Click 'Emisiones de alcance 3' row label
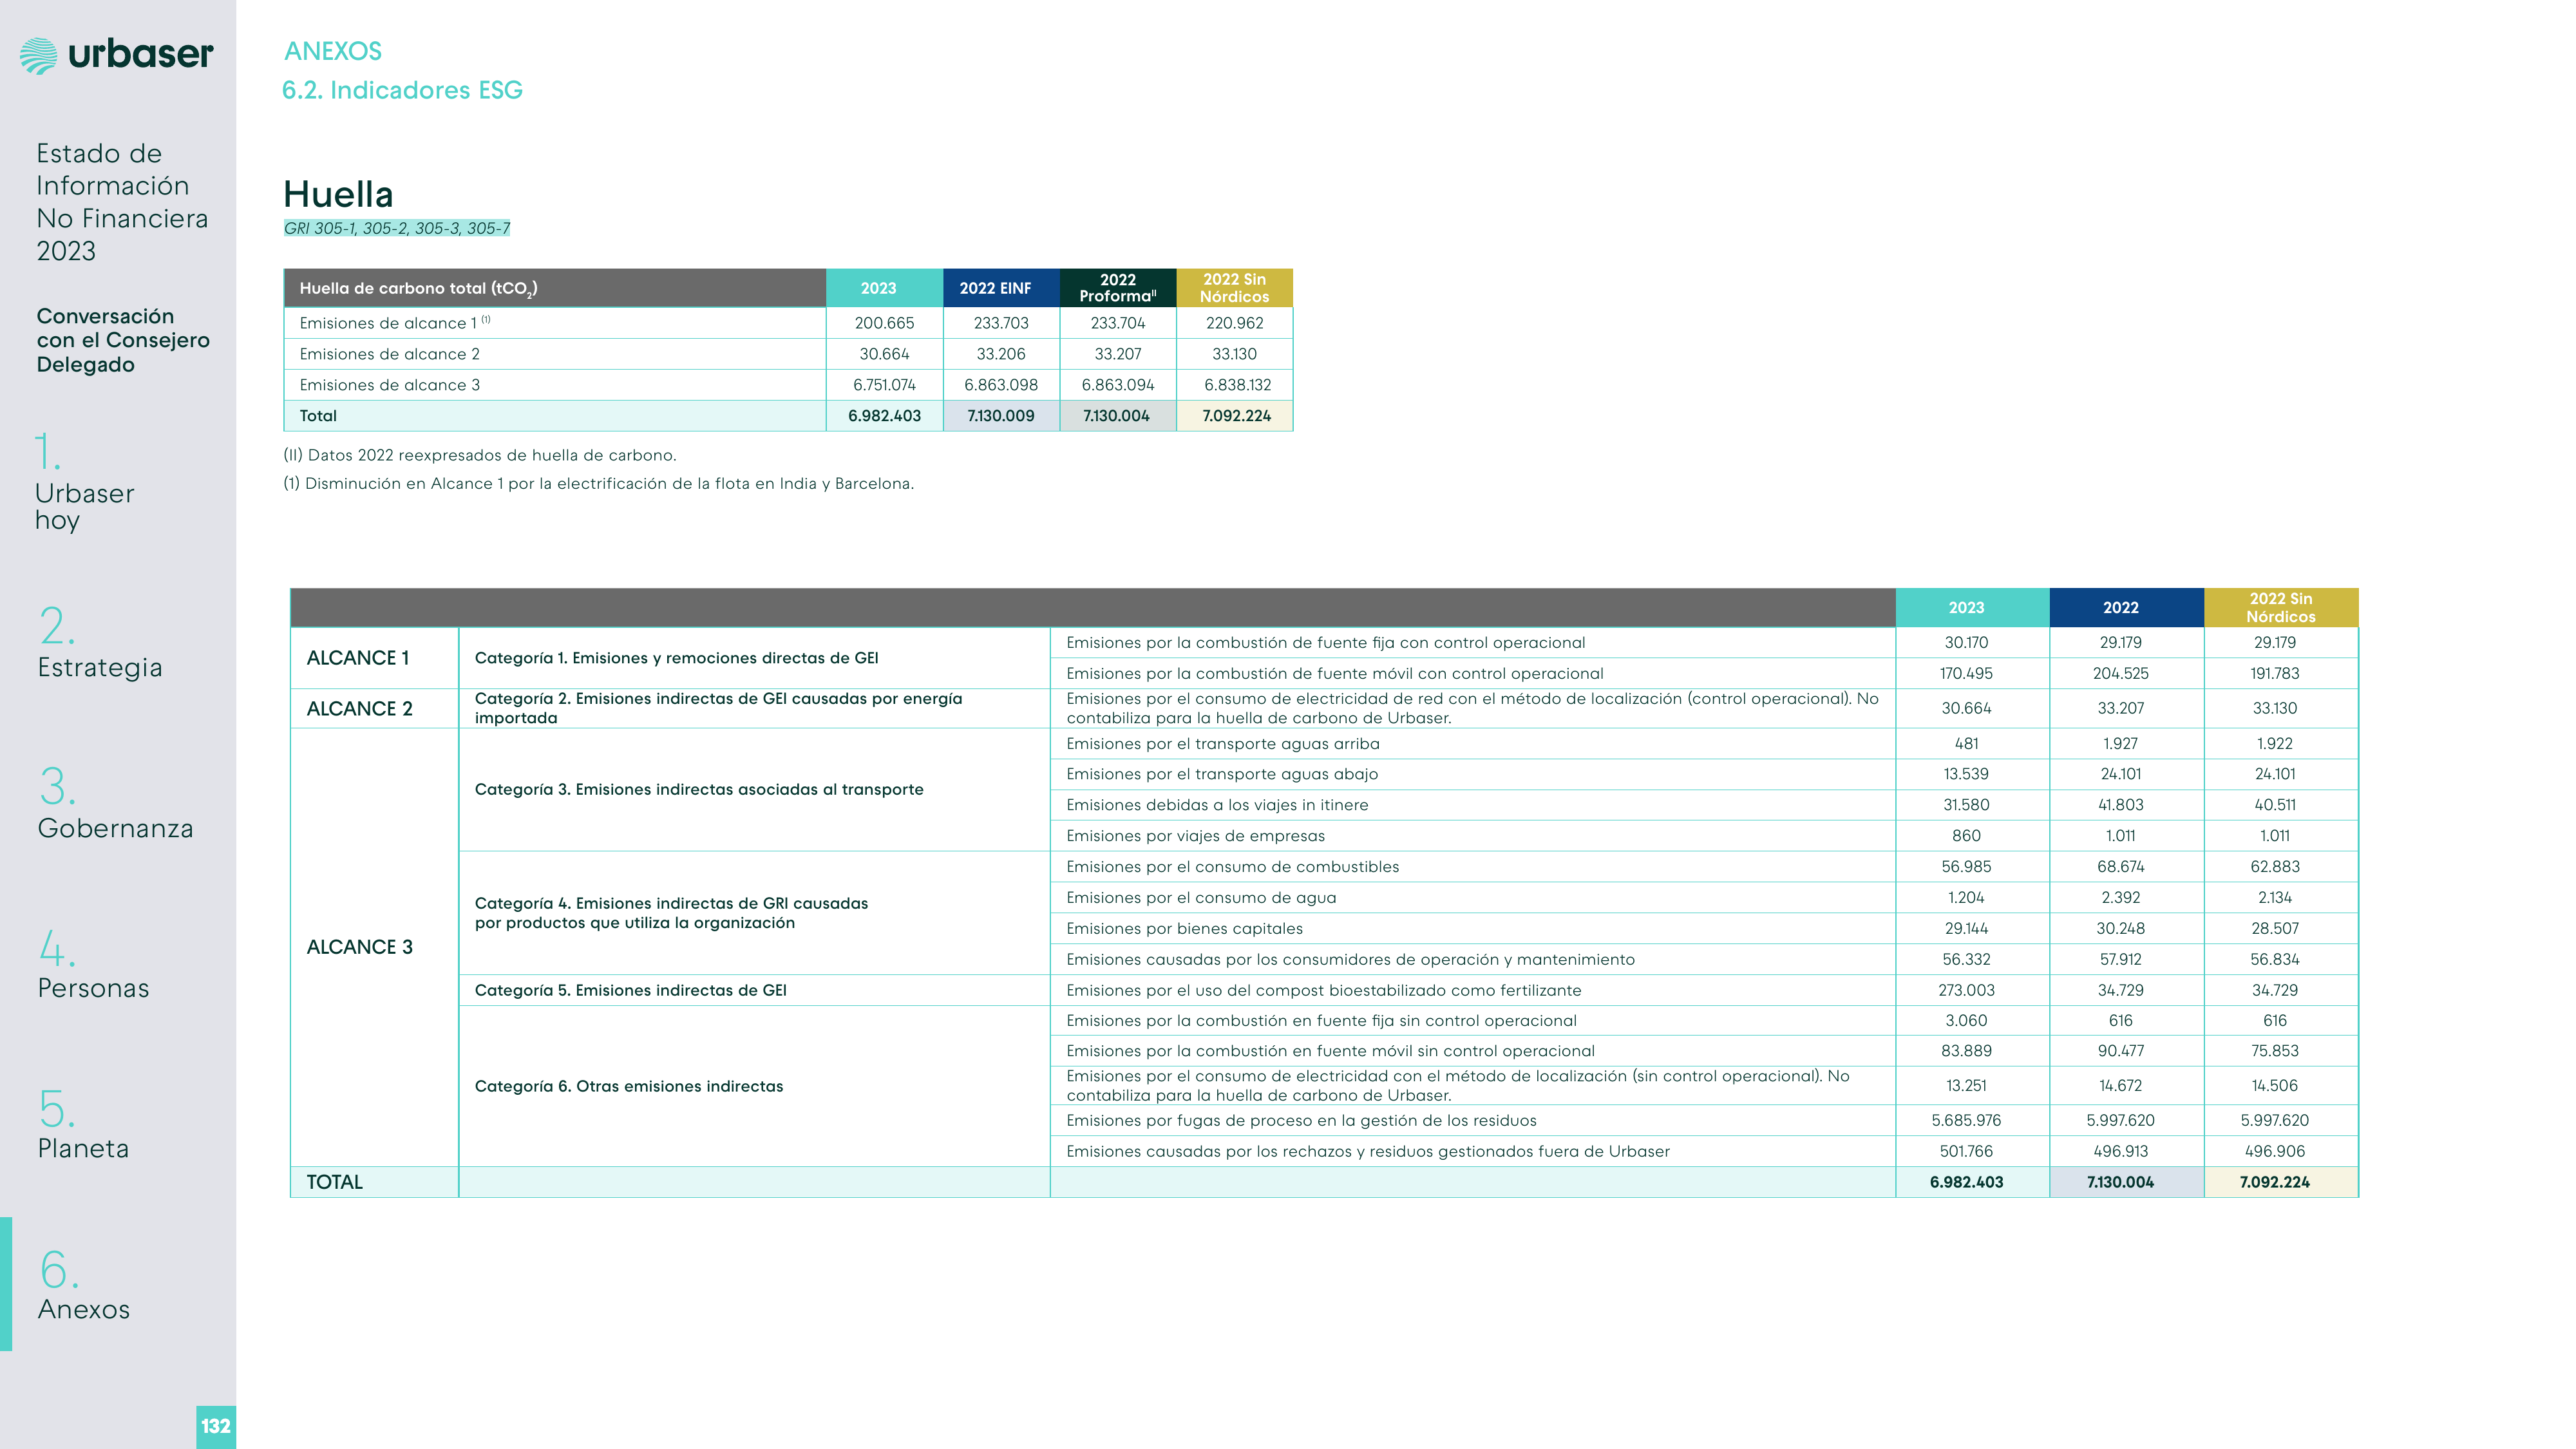 [x=390, y=385]
